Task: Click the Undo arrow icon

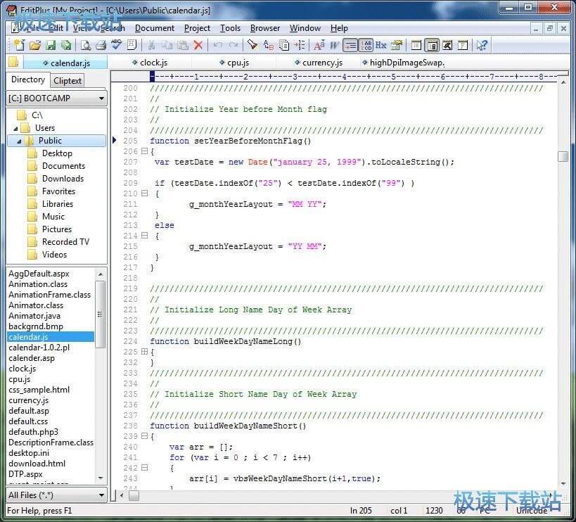Action: tap(218, 45)
